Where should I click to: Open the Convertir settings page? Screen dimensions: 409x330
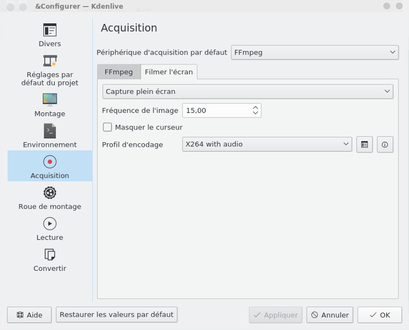click(50, 260)
